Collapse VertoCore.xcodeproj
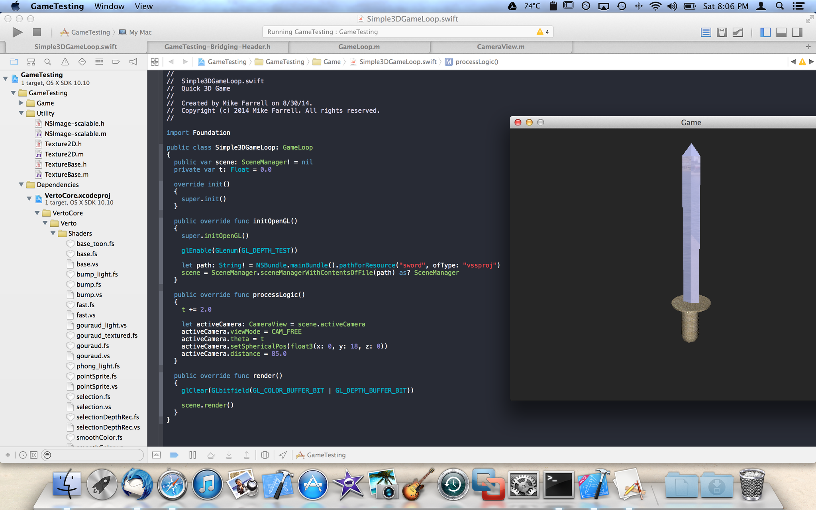 click(29, 198)
